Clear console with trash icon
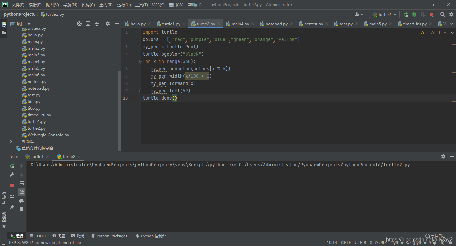This screenshot has height=246, width=456. pos(22,209)
